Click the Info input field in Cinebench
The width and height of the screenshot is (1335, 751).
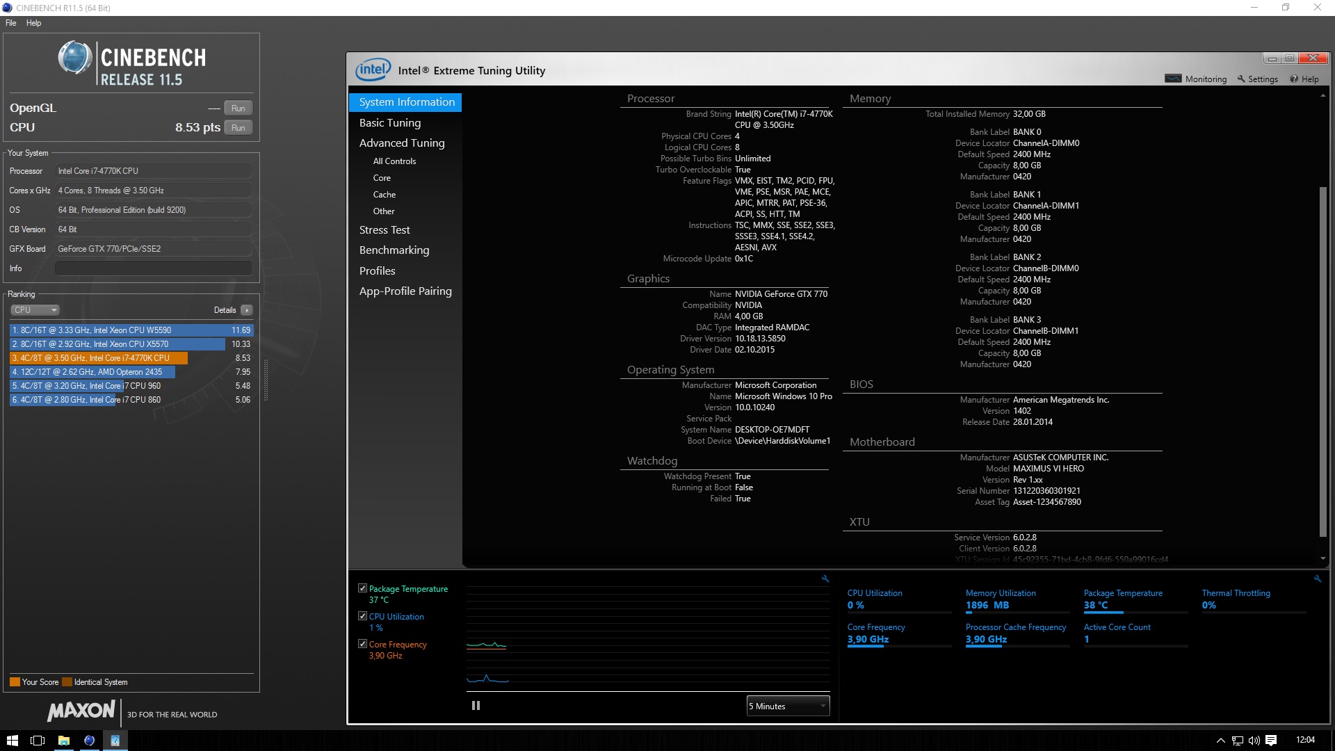click(x=154, y=268)
